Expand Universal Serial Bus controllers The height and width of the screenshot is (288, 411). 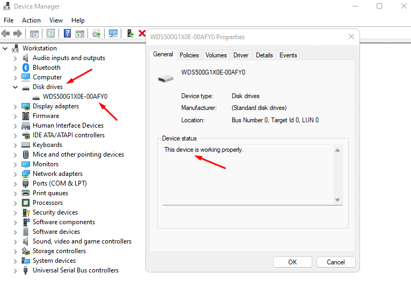15,270
